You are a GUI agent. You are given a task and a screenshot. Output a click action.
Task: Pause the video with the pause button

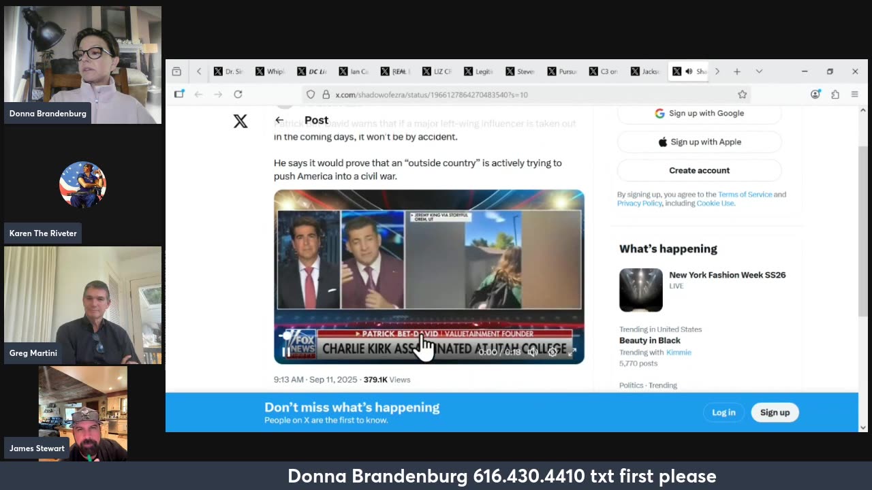point(286,352)
